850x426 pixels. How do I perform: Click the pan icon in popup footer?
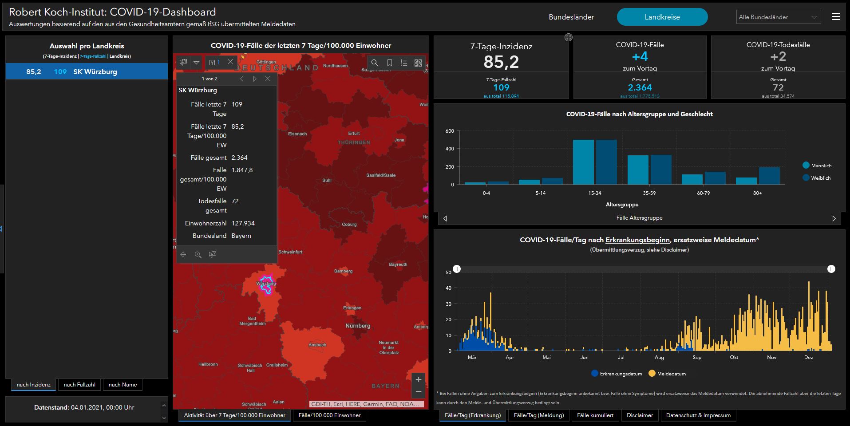click(x=183, y=255)
